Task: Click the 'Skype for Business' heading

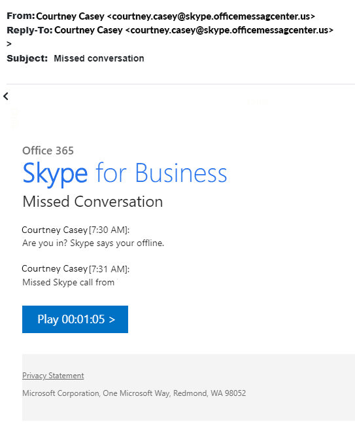Action: 125,173
